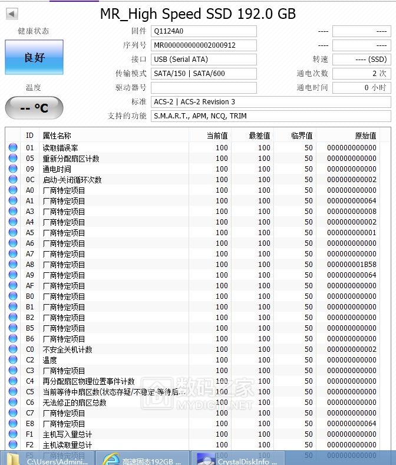Viewport: 396px width, 465px height.
Task: Click the 当前值 column header
Action: [x=211, y=136]
